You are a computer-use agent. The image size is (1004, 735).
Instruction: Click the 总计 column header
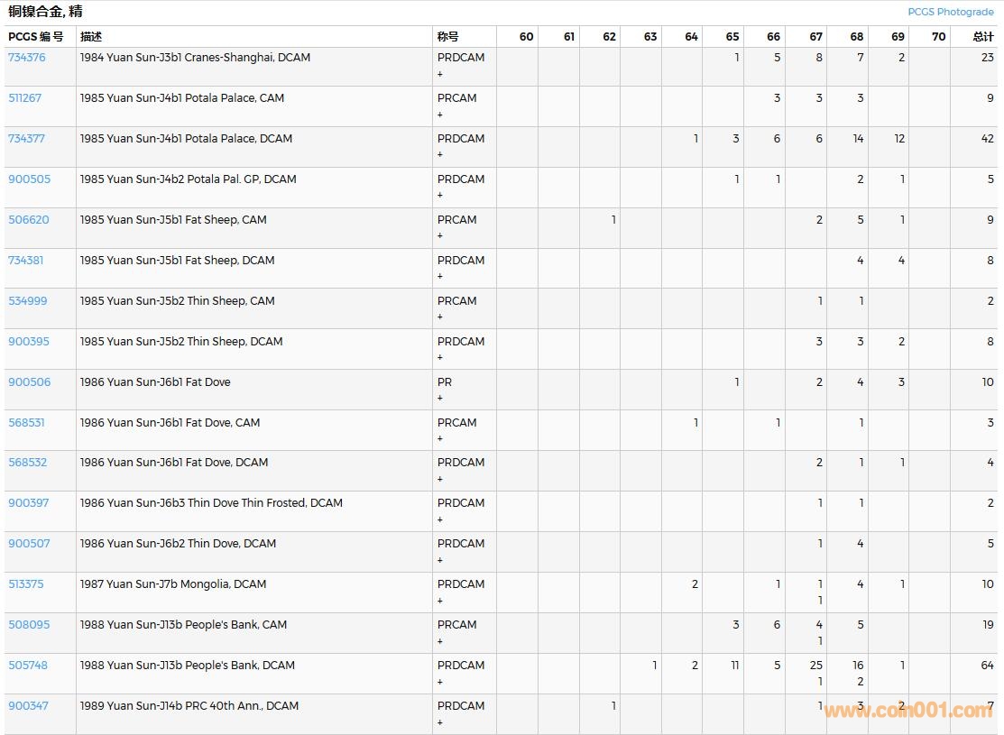coord(983,37)
